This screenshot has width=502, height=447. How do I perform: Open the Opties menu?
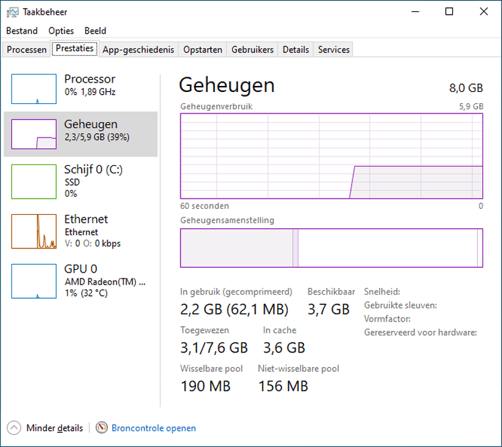click(61, 31)
